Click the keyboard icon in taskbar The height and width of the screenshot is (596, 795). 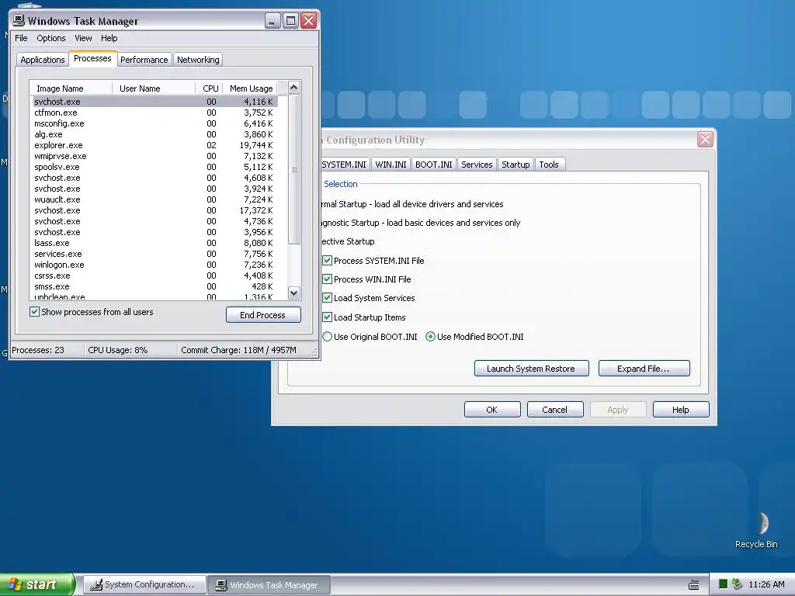click(693, 585)
